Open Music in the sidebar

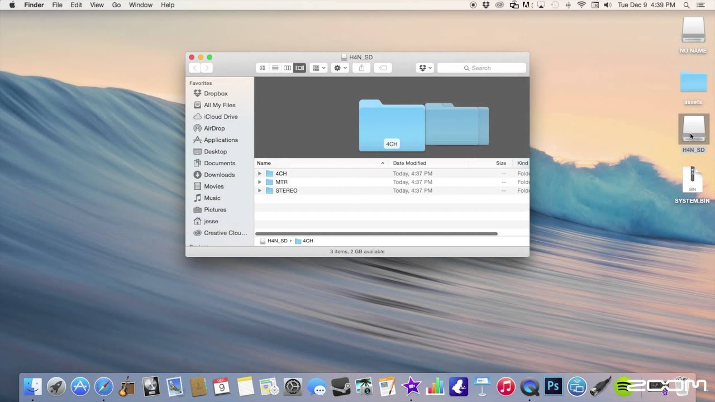pyautogui.click(x=212, y=198)
